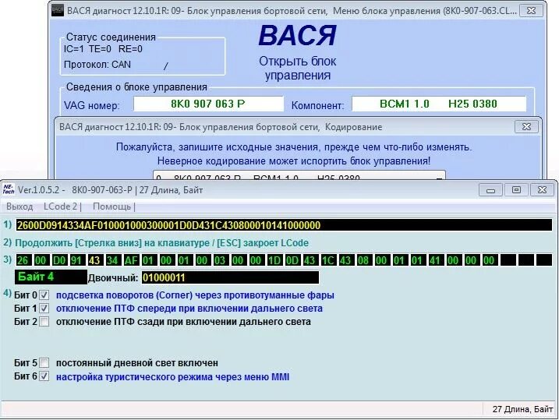
Task: Select byte cell 34
Action: click(x=112, y=260)
